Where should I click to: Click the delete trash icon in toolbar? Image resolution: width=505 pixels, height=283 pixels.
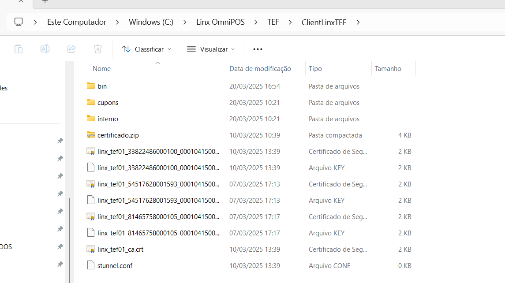(98, 49)
